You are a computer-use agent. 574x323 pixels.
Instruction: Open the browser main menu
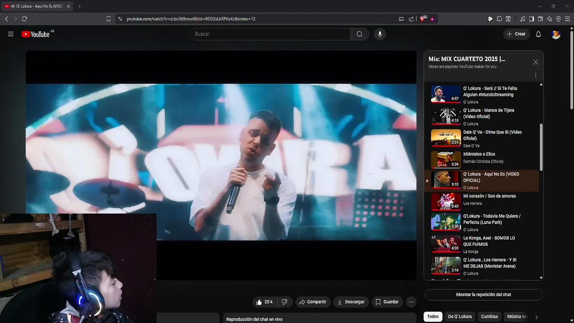(567, 19)
